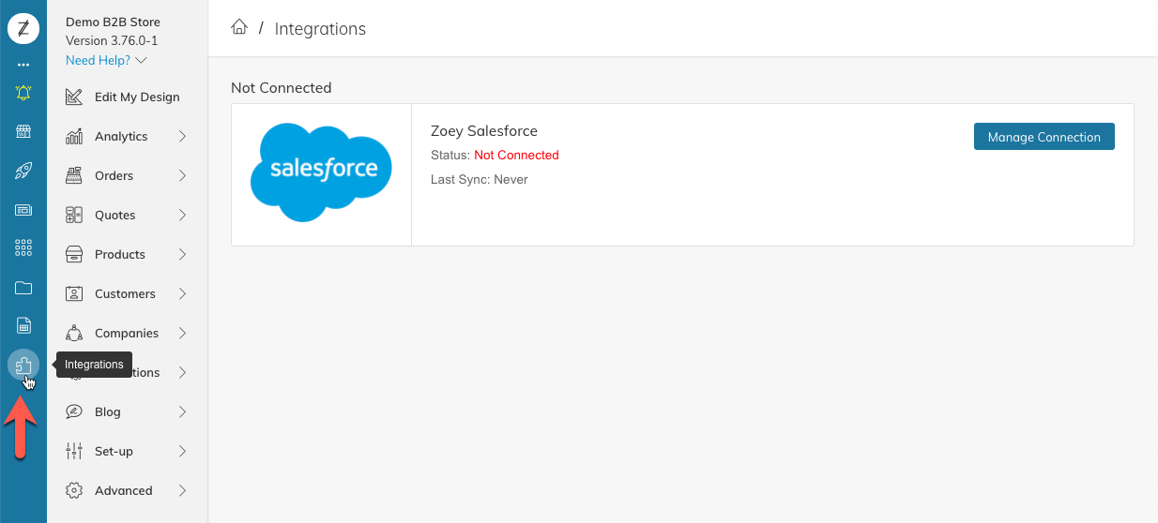Open the three-dots overflow menu in sidebar
This screenshot has height=523, width=1158.
[x=23, y=65]
